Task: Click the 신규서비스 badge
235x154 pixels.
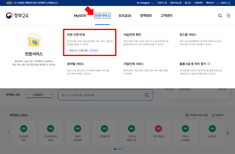Action: [94, 50]
